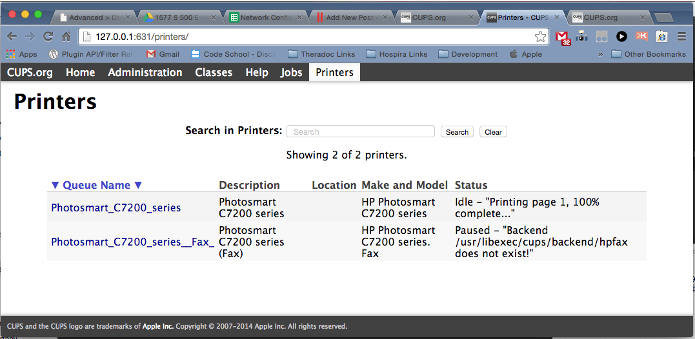Switch to the last CUPS.org browser tab

[609, 17]
